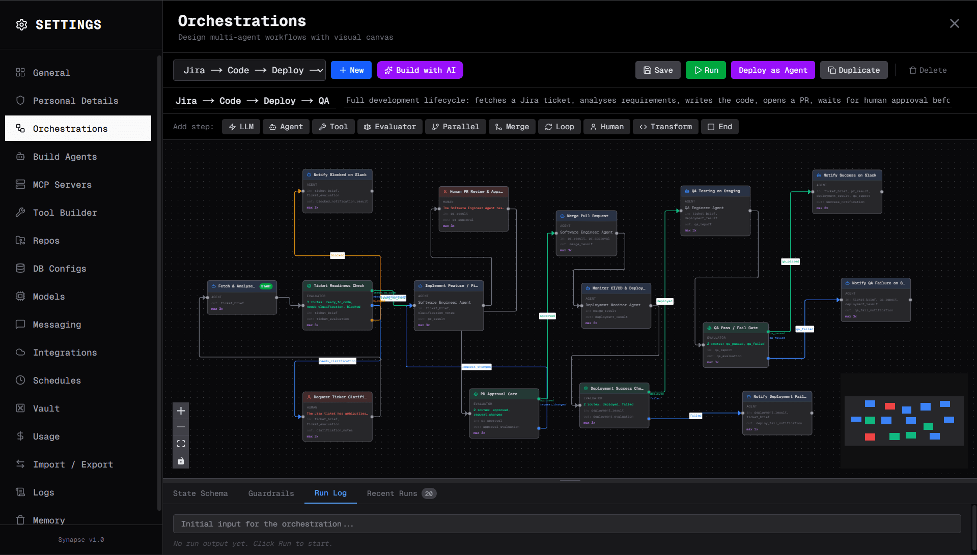Click Build with AI button
This screenshot has height=555, width=977.
(420, 70)
